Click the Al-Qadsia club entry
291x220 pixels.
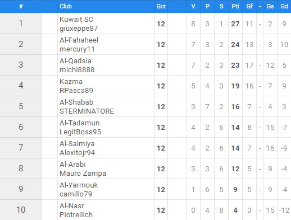point(75,61)
